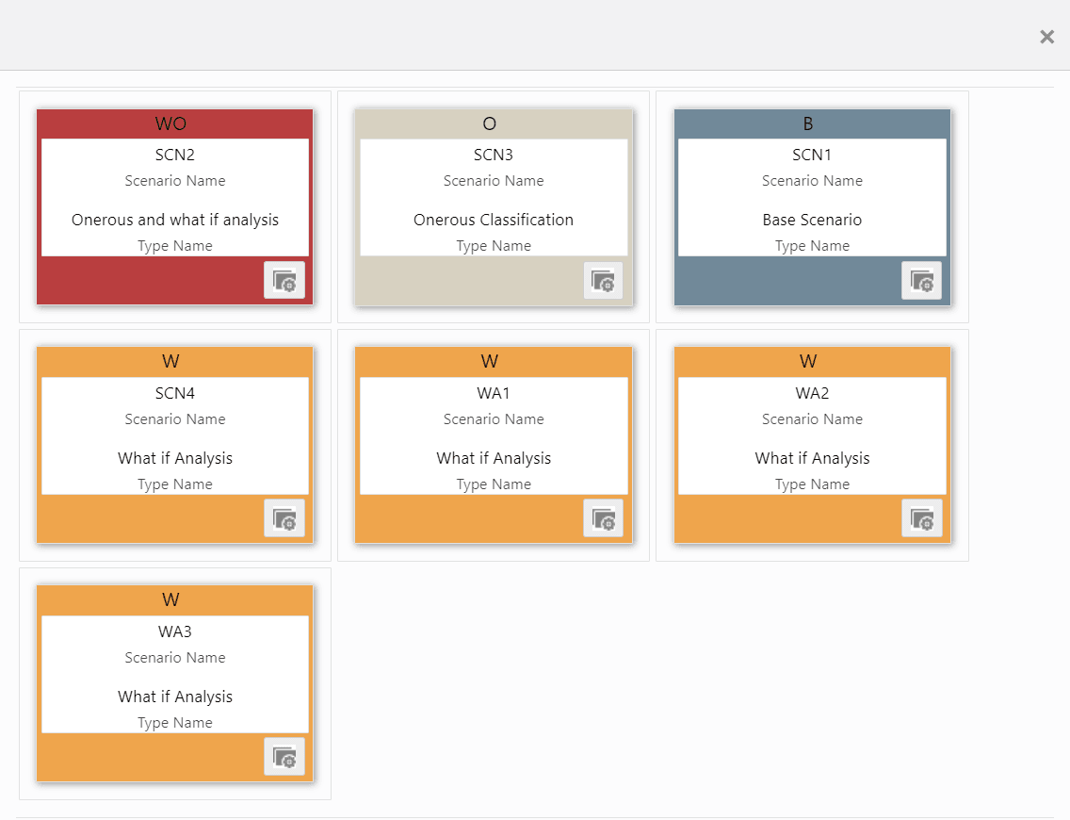Screen dimensions: 1070x820
Task: Click the Base Scenario type label
Action: [812, 220]
